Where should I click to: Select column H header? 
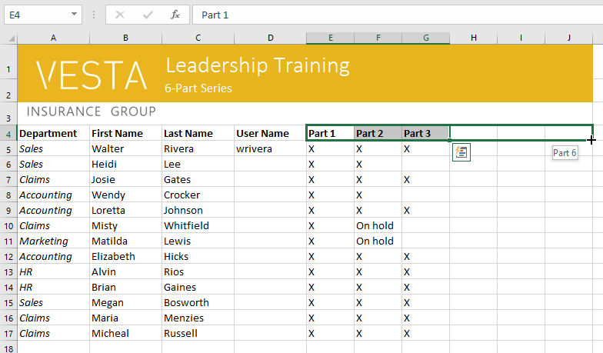tap(473, 38)
